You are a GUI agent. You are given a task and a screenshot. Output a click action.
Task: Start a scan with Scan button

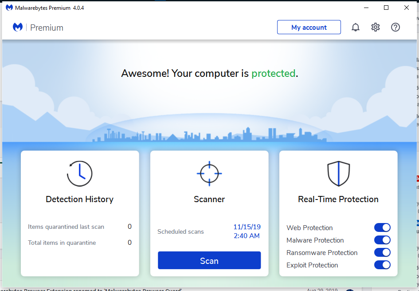(209, 260)
